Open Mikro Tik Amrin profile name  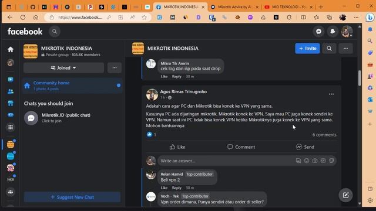click(174, 63)
